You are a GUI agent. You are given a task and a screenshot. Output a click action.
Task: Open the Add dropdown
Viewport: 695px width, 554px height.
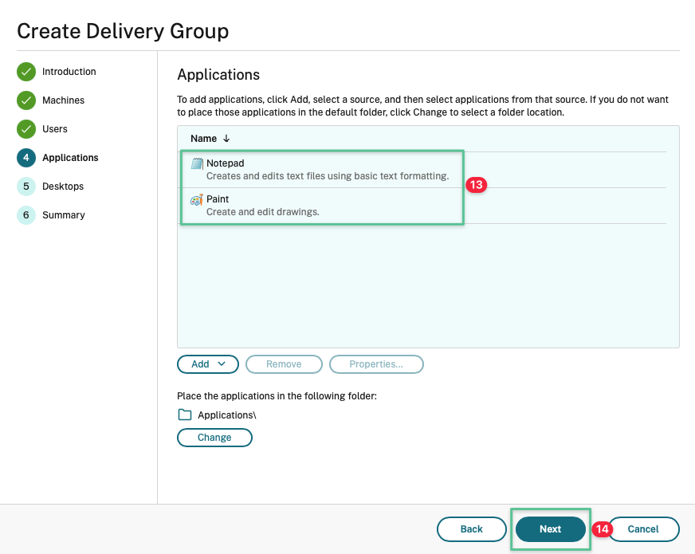207,364
